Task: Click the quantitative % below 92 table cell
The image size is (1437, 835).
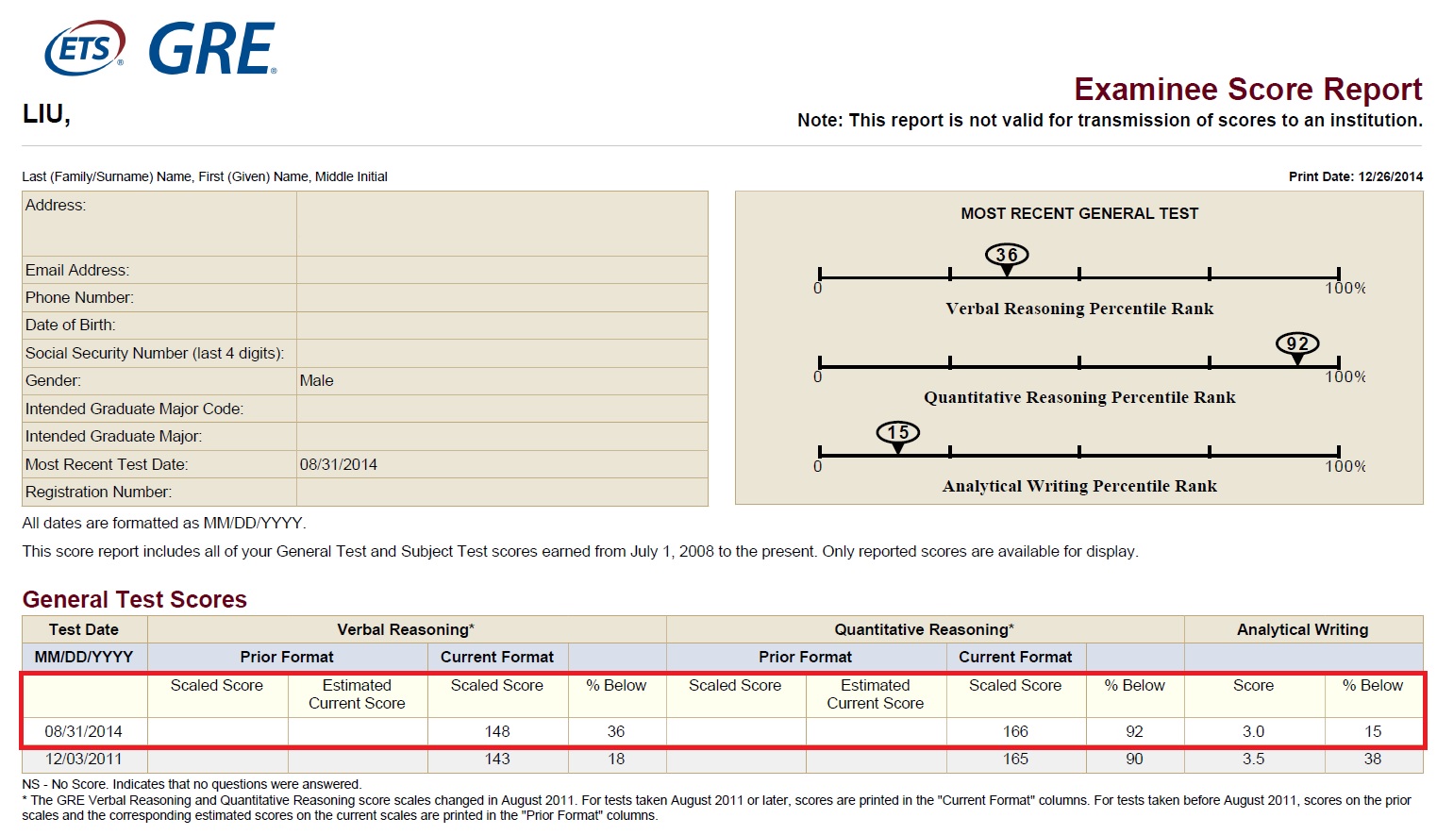Action: (1134, 731)
